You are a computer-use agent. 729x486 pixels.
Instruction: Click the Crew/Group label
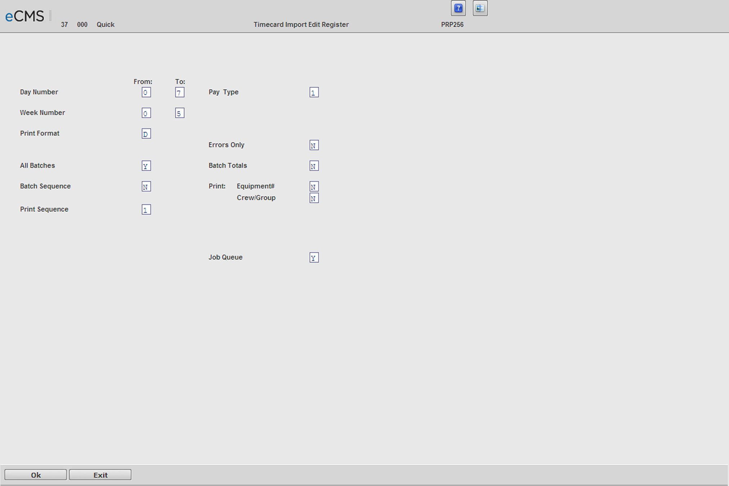tap(256, 198)
